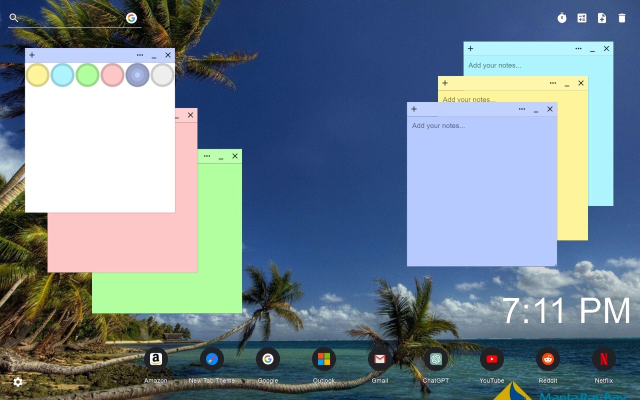Pick the yellow color swatch

37,75
